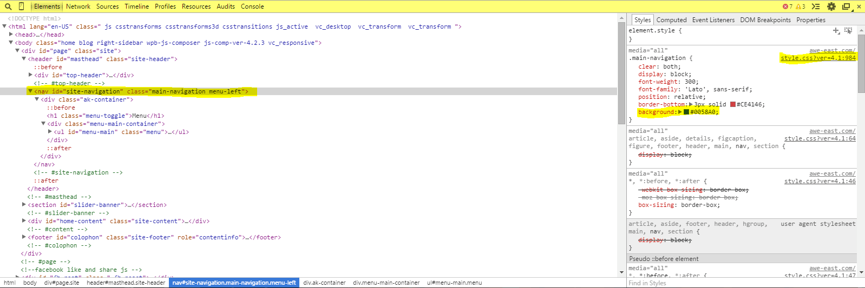
Task: Select the Styles sidebar tab
Action: coord(643,20)
